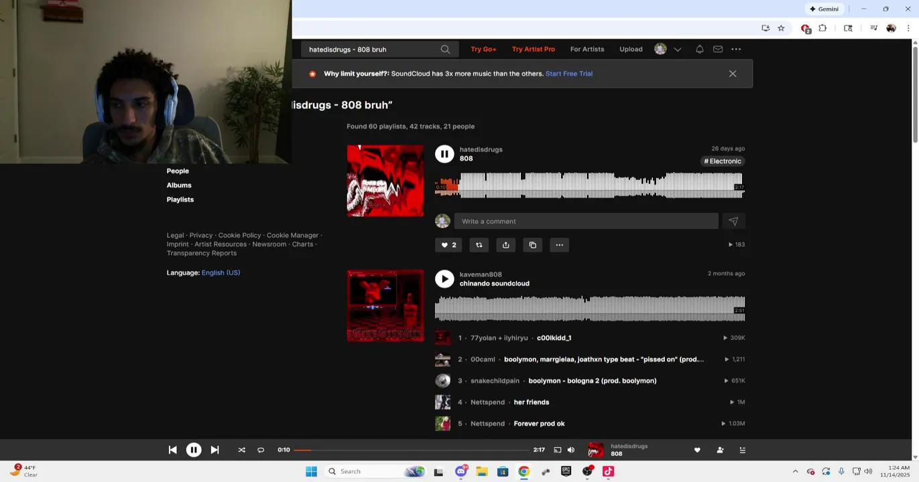Open the Cookie Manager link

coord(292,236)
